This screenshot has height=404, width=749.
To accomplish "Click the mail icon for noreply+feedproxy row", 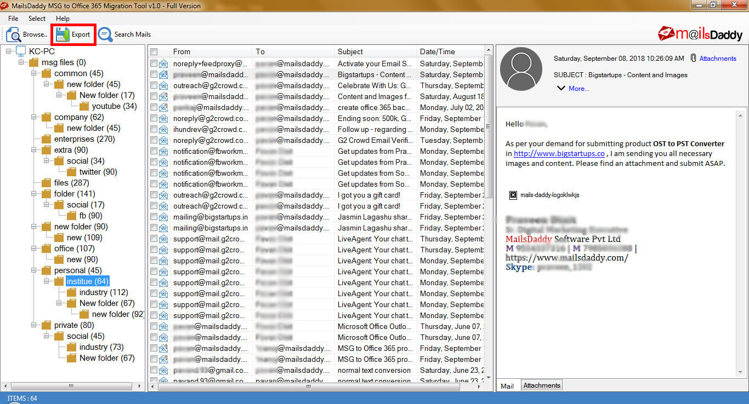I will pos(163,64).
